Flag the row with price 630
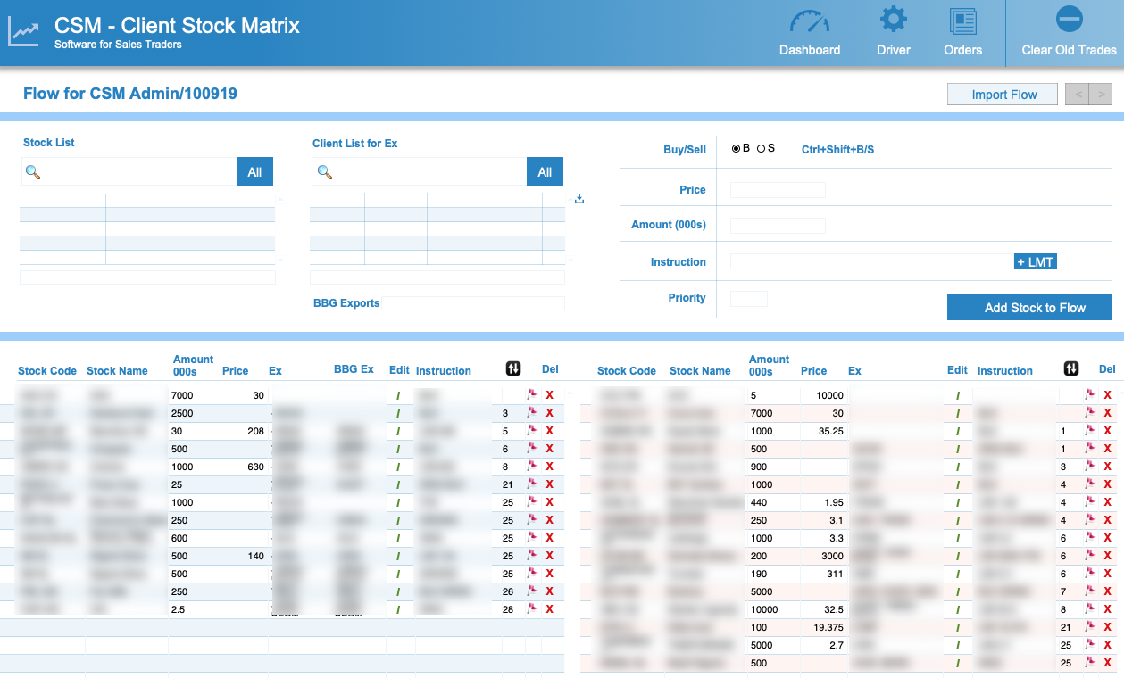 pyautogui.click(x=532, y=467)
